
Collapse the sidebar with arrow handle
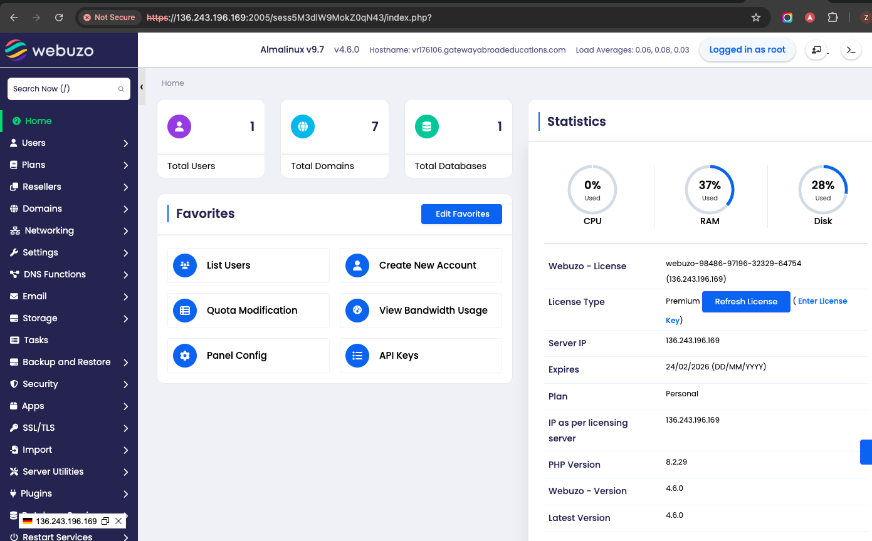(x=142, y=87)
